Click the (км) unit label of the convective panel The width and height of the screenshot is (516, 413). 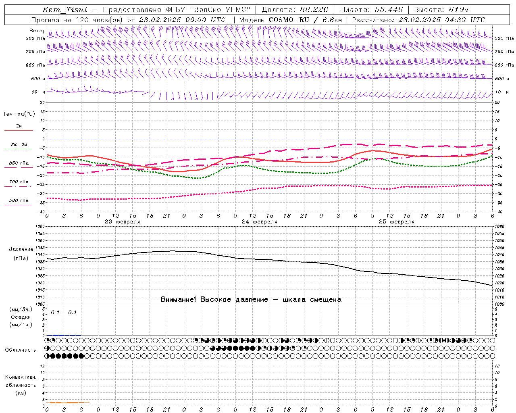tap(21, 393)
